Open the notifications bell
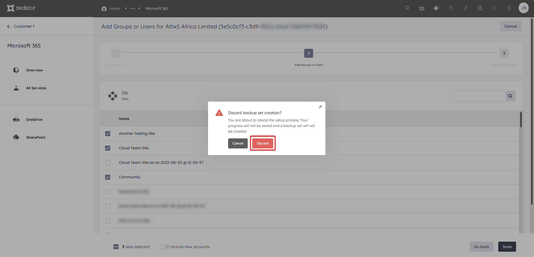Screen dimensions: 534x257 pos(509,8)
